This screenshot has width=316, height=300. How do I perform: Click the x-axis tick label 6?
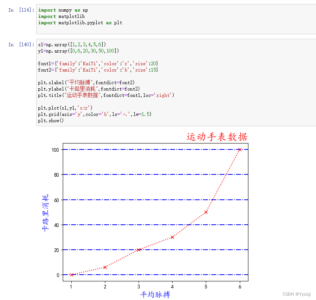(240, 287)
